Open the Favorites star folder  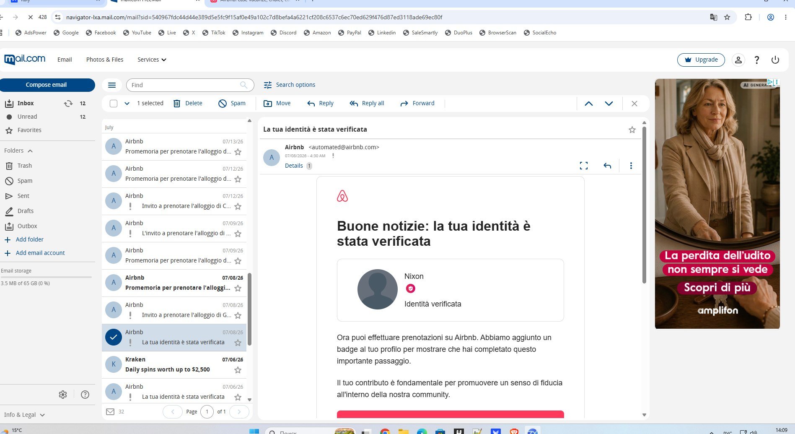pos(29,130)
